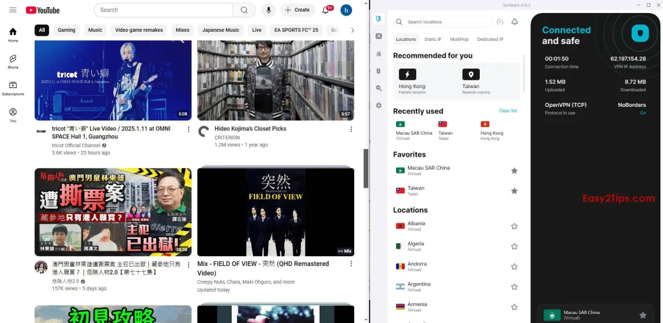The height and width of the screenshot is (323, 663).
Task: Click the YouTube search magnifier button
Action: tap(244, 10)
